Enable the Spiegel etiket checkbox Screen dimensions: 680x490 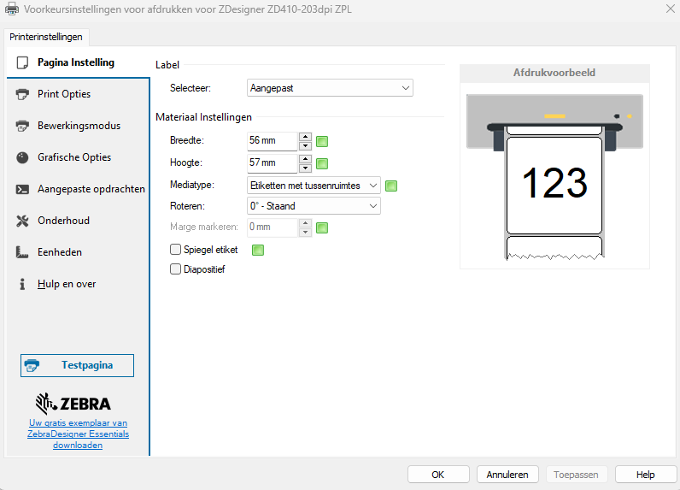pyautogui.click(x=176, y=250)
